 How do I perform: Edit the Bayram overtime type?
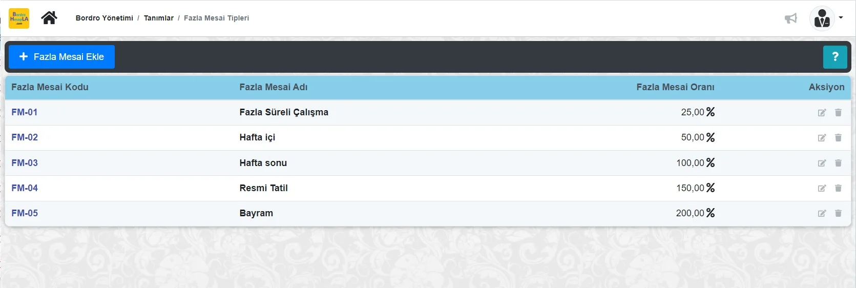pyautogui.click(x=822, y=213)
